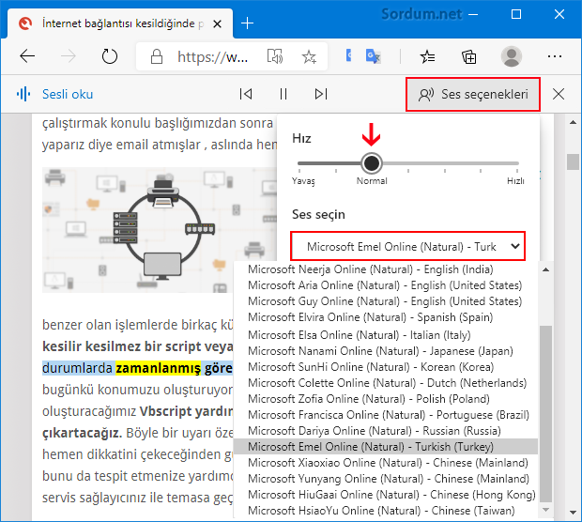Pick Microsoft HsiaoYu Chinese (Taiwan) voice

pos(385,511)
